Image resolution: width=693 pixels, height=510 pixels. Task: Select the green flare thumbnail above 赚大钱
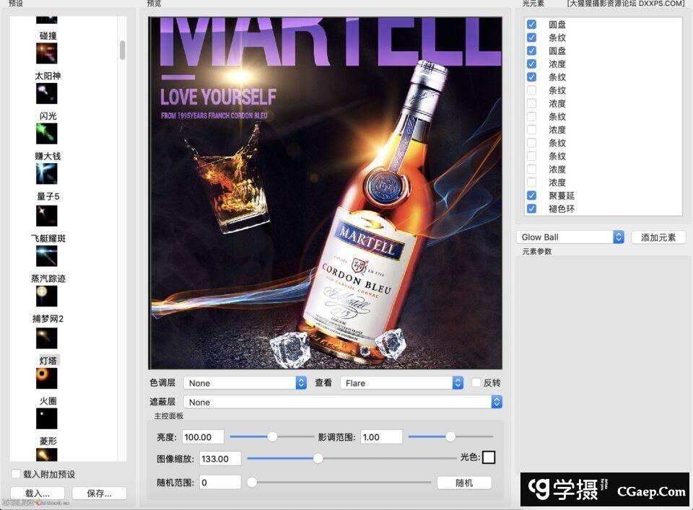click(46, 133)
